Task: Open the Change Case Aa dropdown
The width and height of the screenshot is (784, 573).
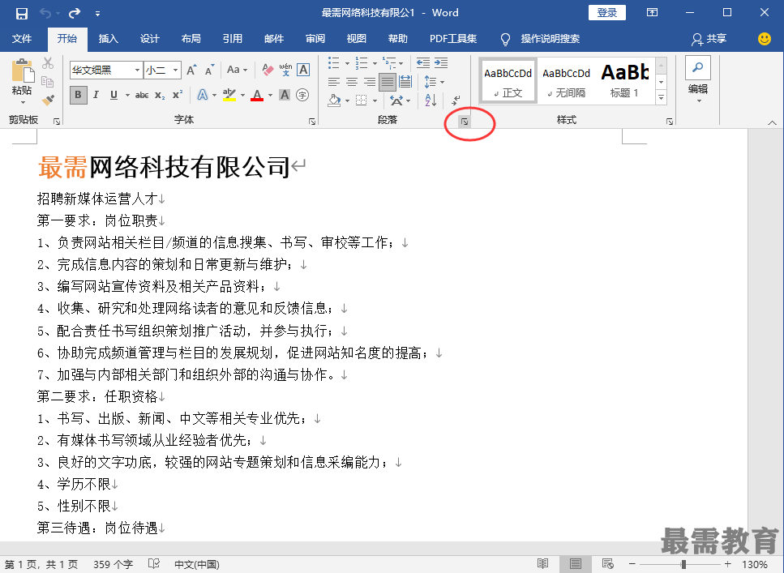Action: pos(237,70)
